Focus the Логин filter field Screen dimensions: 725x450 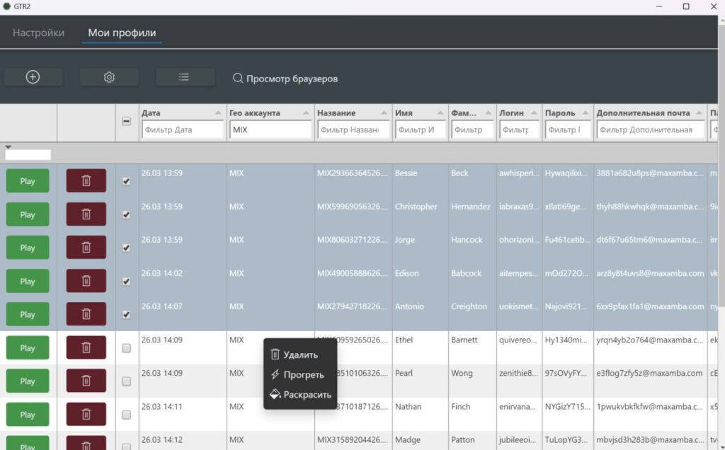point(519,129)
